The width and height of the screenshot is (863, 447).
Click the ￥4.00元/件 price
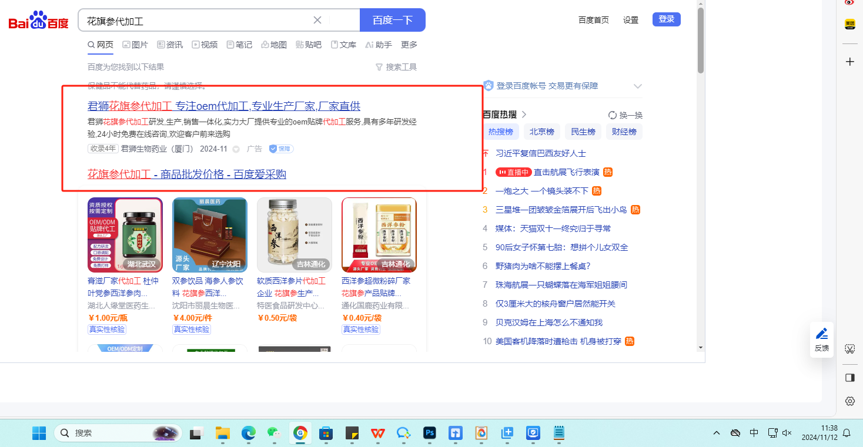(x=192, y=318)
